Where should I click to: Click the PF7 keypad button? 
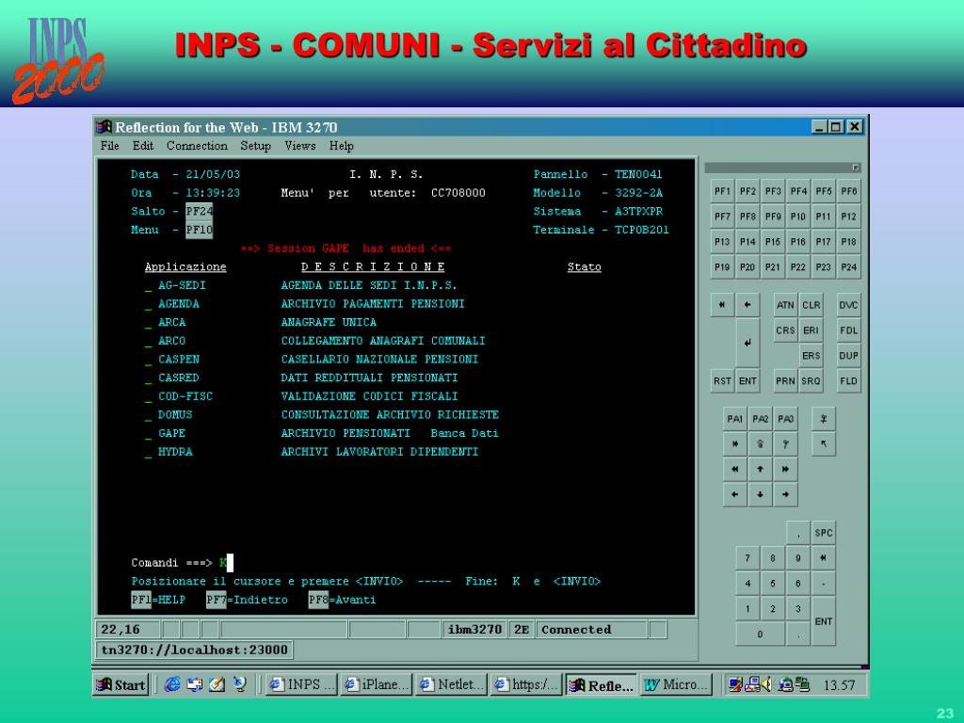(x=722, y=217)
